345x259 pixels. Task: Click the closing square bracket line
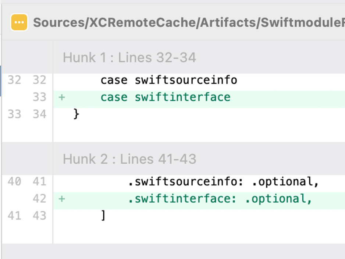tap(103, 216)
